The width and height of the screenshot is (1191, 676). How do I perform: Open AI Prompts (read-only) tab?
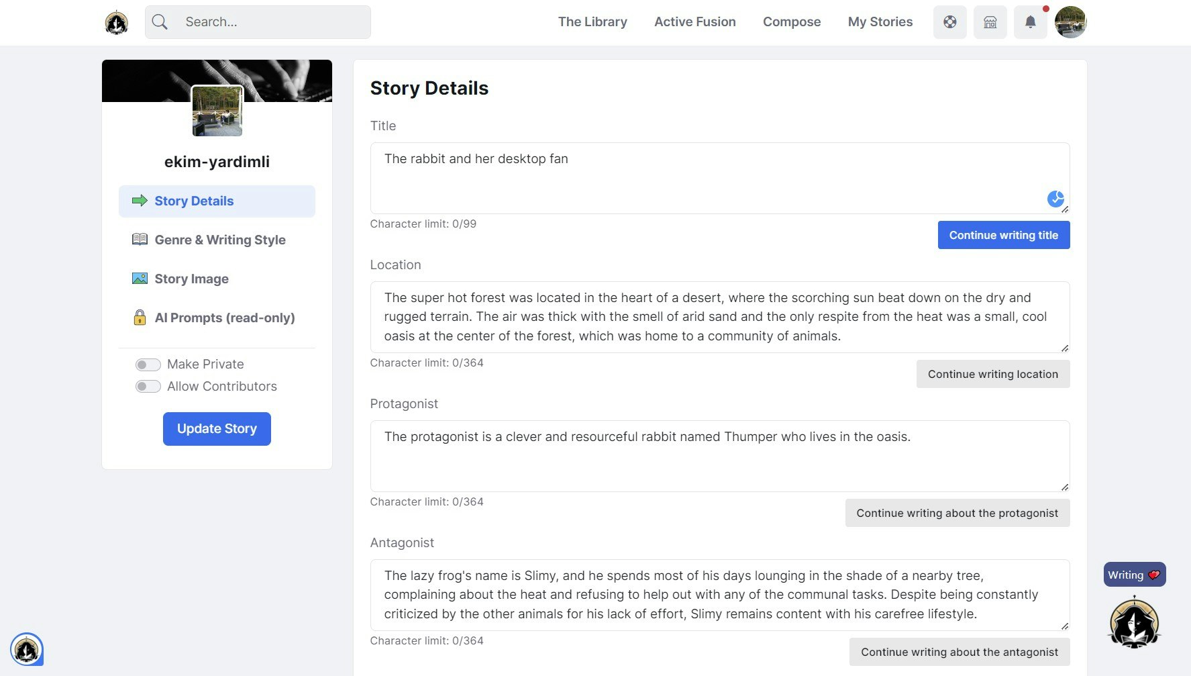pos(217,318)
